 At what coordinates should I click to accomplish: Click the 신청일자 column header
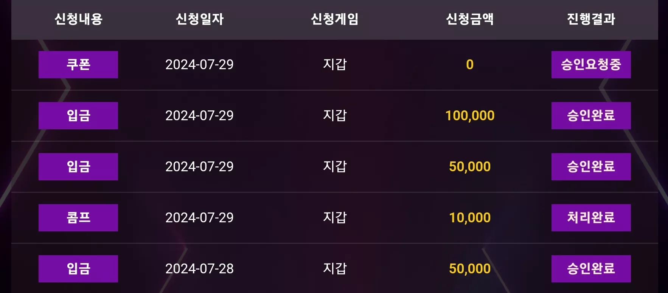point(200,19)
